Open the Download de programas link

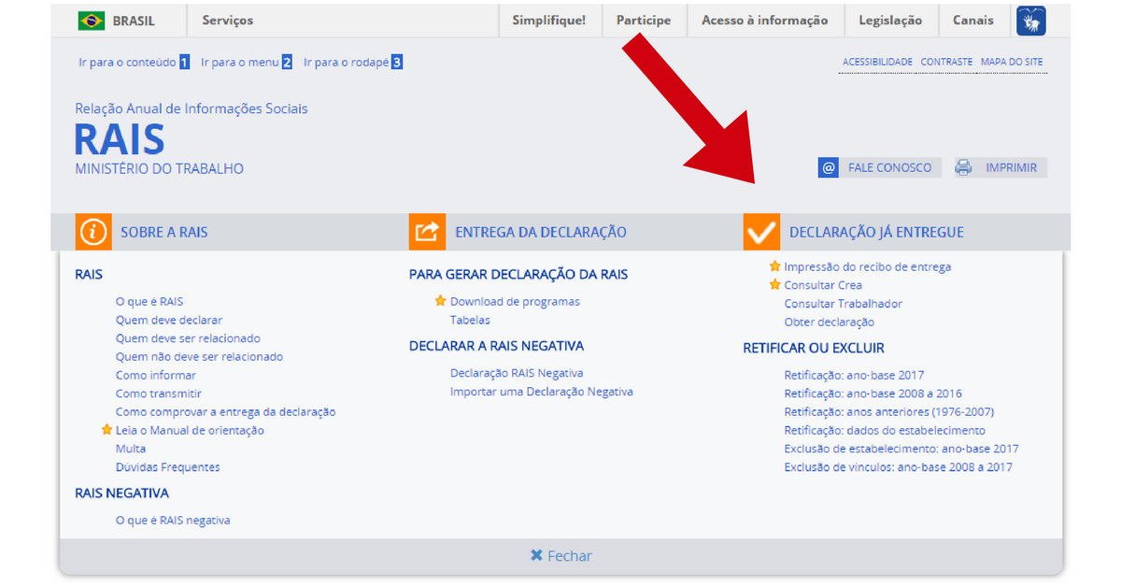515,301
